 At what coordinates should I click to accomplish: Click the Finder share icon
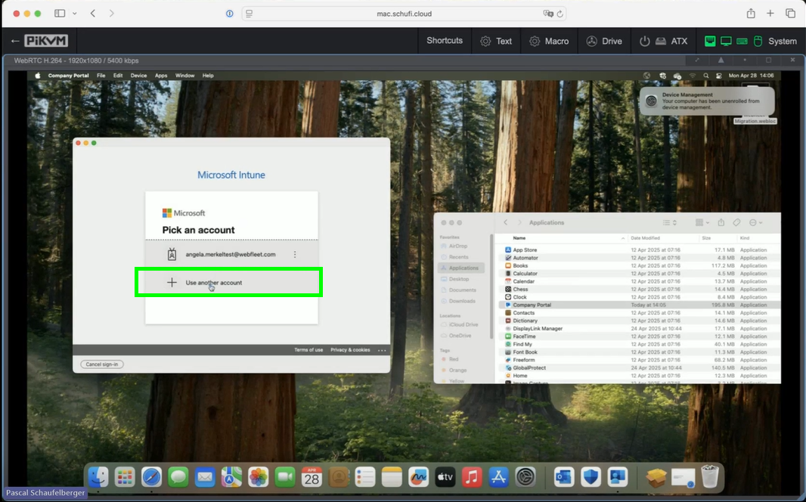click(x=721, y=222)
